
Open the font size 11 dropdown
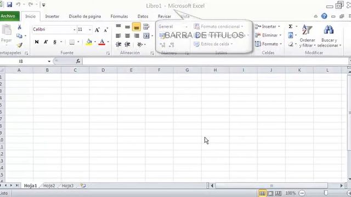coord(90,30)
